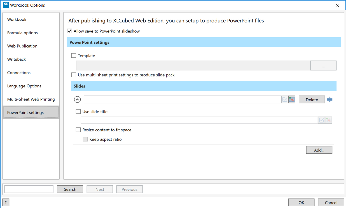Switch to Formula options page
Image resolution: width=346 pixels, height=208 pixels.
(x=31, y=33)
